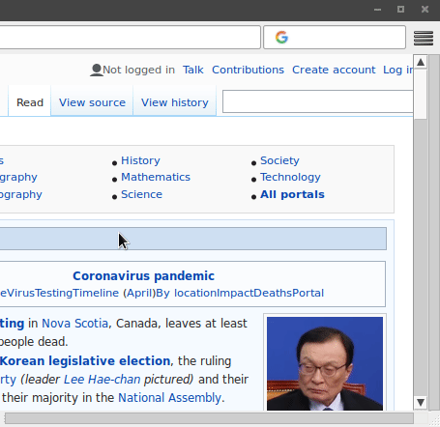
Task: Open the View source tab
Action: (x=92, y=102)
